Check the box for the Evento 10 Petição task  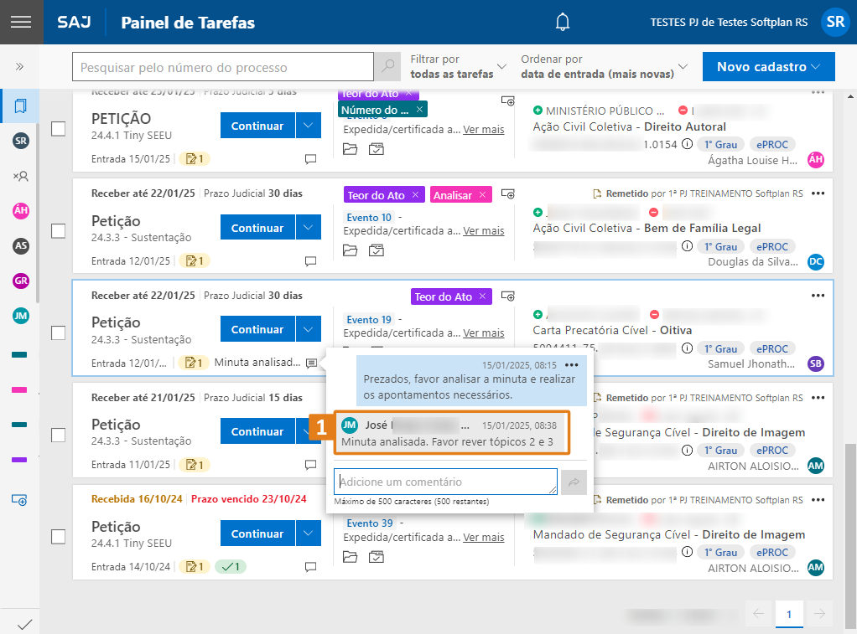coord(58,230)
